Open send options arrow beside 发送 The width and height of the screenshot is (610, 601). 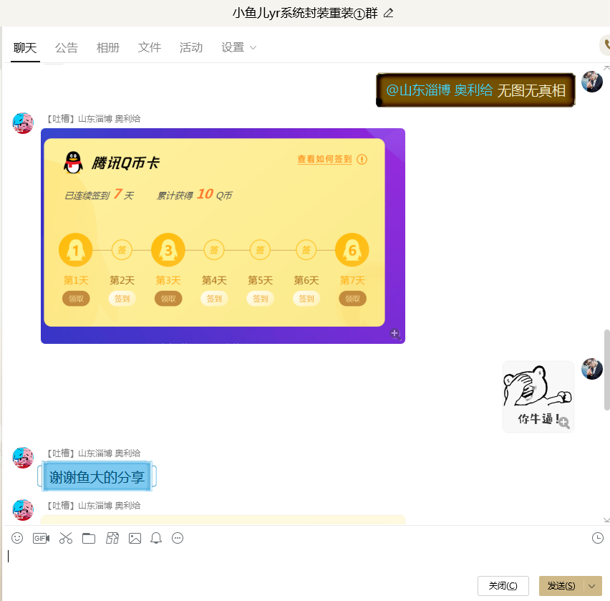pyautogui.click(x=592, y=586)
